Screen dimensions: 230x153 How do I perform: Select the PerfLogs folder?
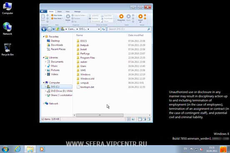[x=83, y=54]
